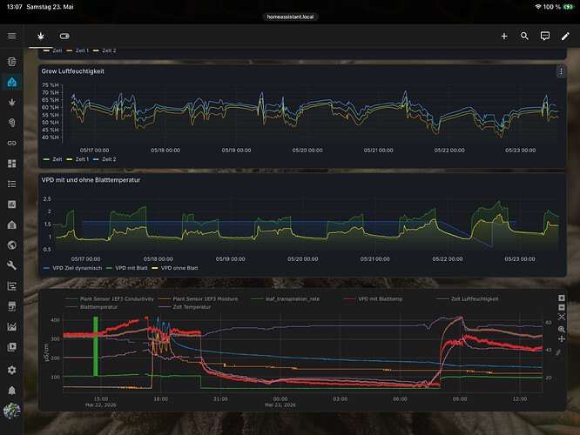Screen dimensions: 580x435
Task: Open the highlighted Home Assistant overview panel
Action: pos(12,82)
